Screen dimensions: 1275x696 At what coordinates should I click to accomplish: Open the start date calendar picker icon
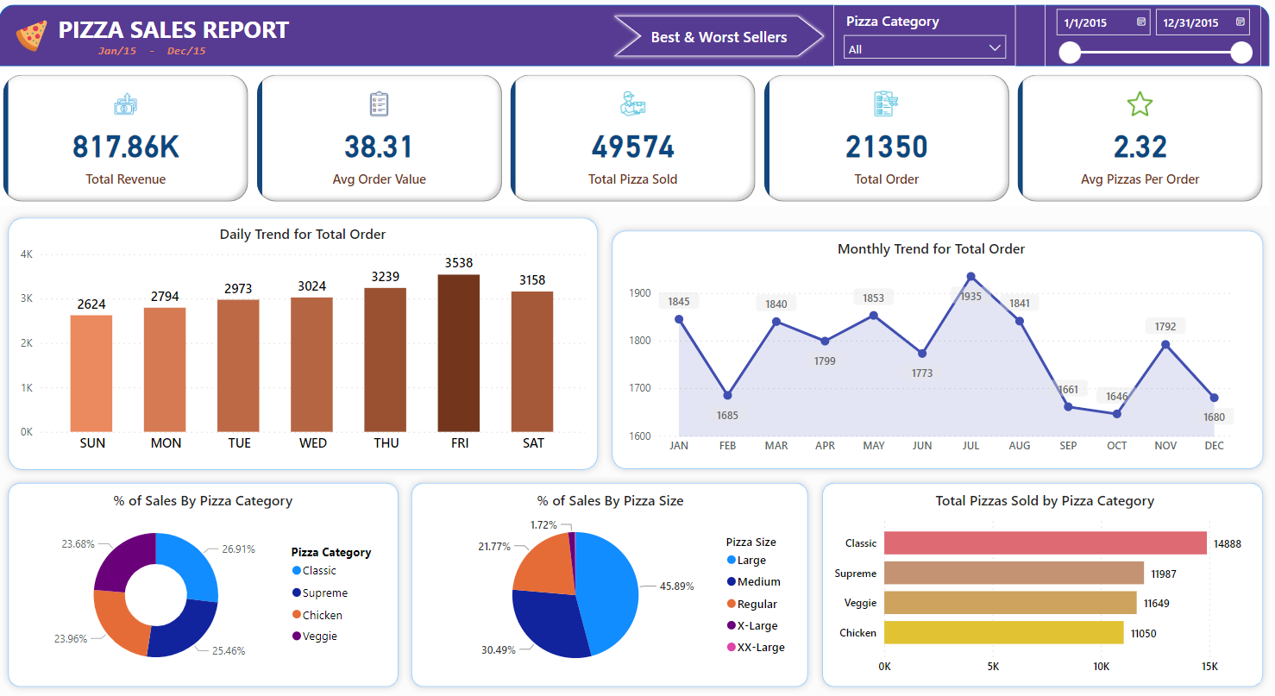coord(1141,22)
